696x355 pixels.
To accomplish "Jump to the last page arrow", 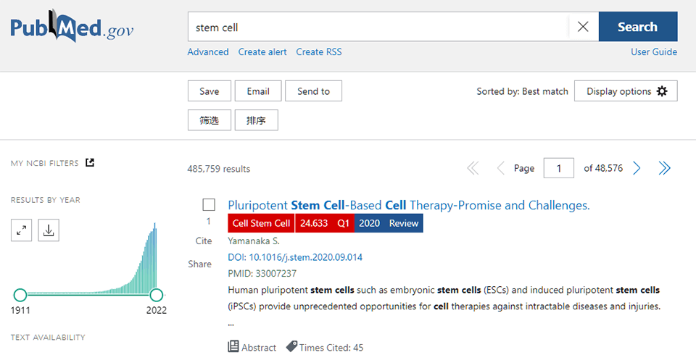I will (x=664, y=168).
